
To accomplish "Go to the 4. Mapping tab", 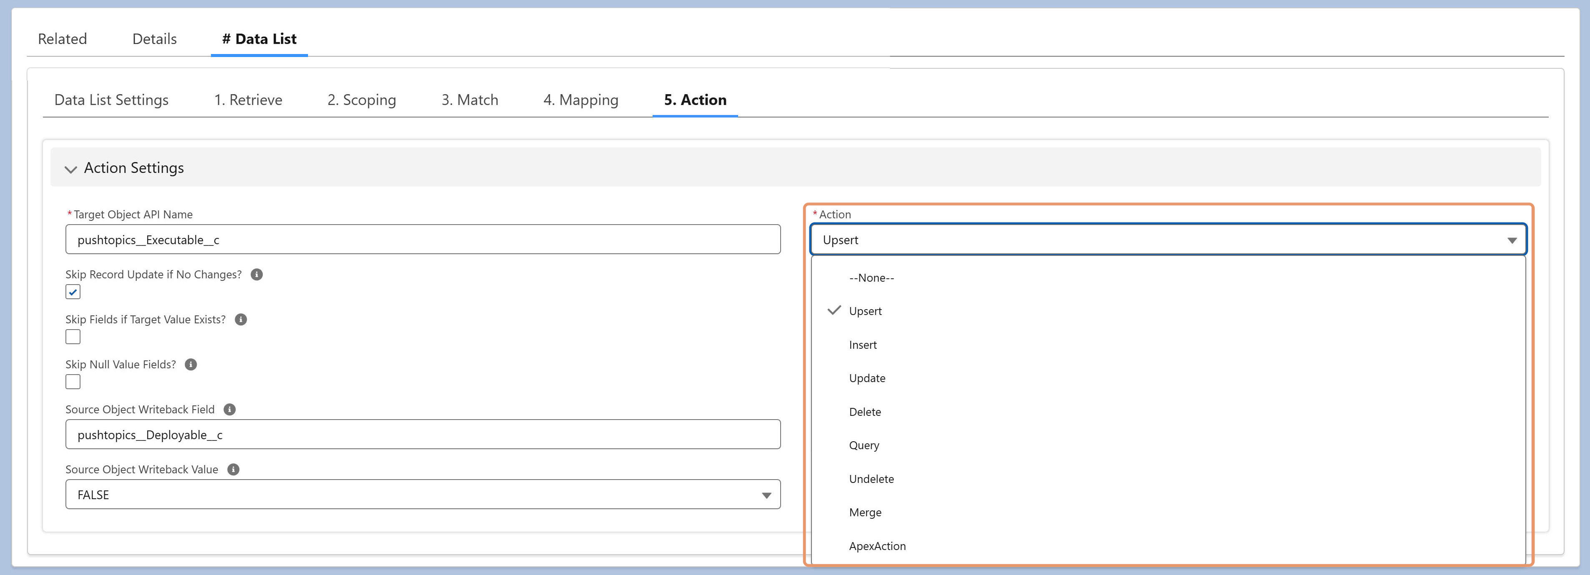I will pyautogui.click(x=581, y=100).
